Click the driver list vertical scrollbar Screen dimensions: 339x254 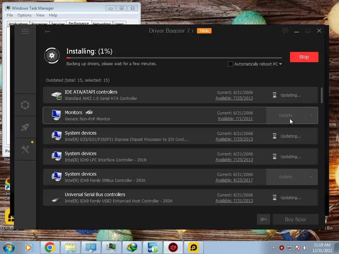tap(322, 95)
